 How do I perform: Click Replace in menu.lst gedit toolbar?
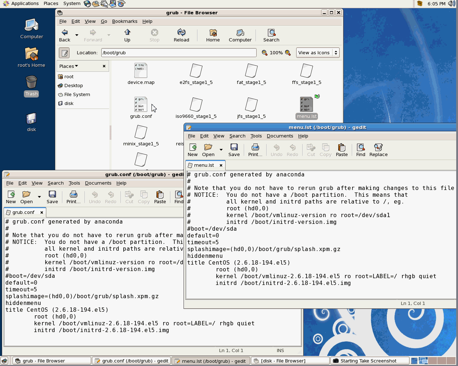tap(379, 150)
